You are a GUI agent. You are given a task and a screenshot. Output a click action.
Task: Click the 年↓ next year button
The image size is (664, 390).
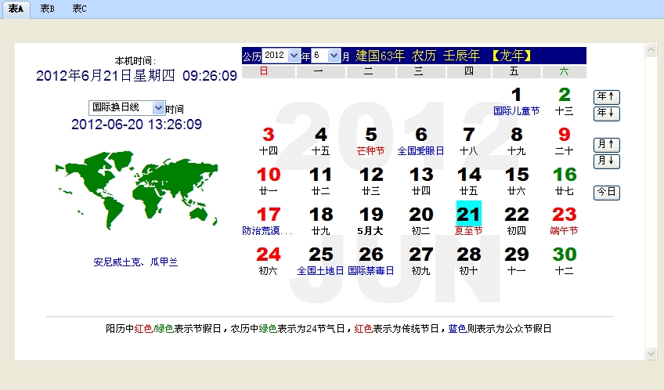tap(606, 114)
